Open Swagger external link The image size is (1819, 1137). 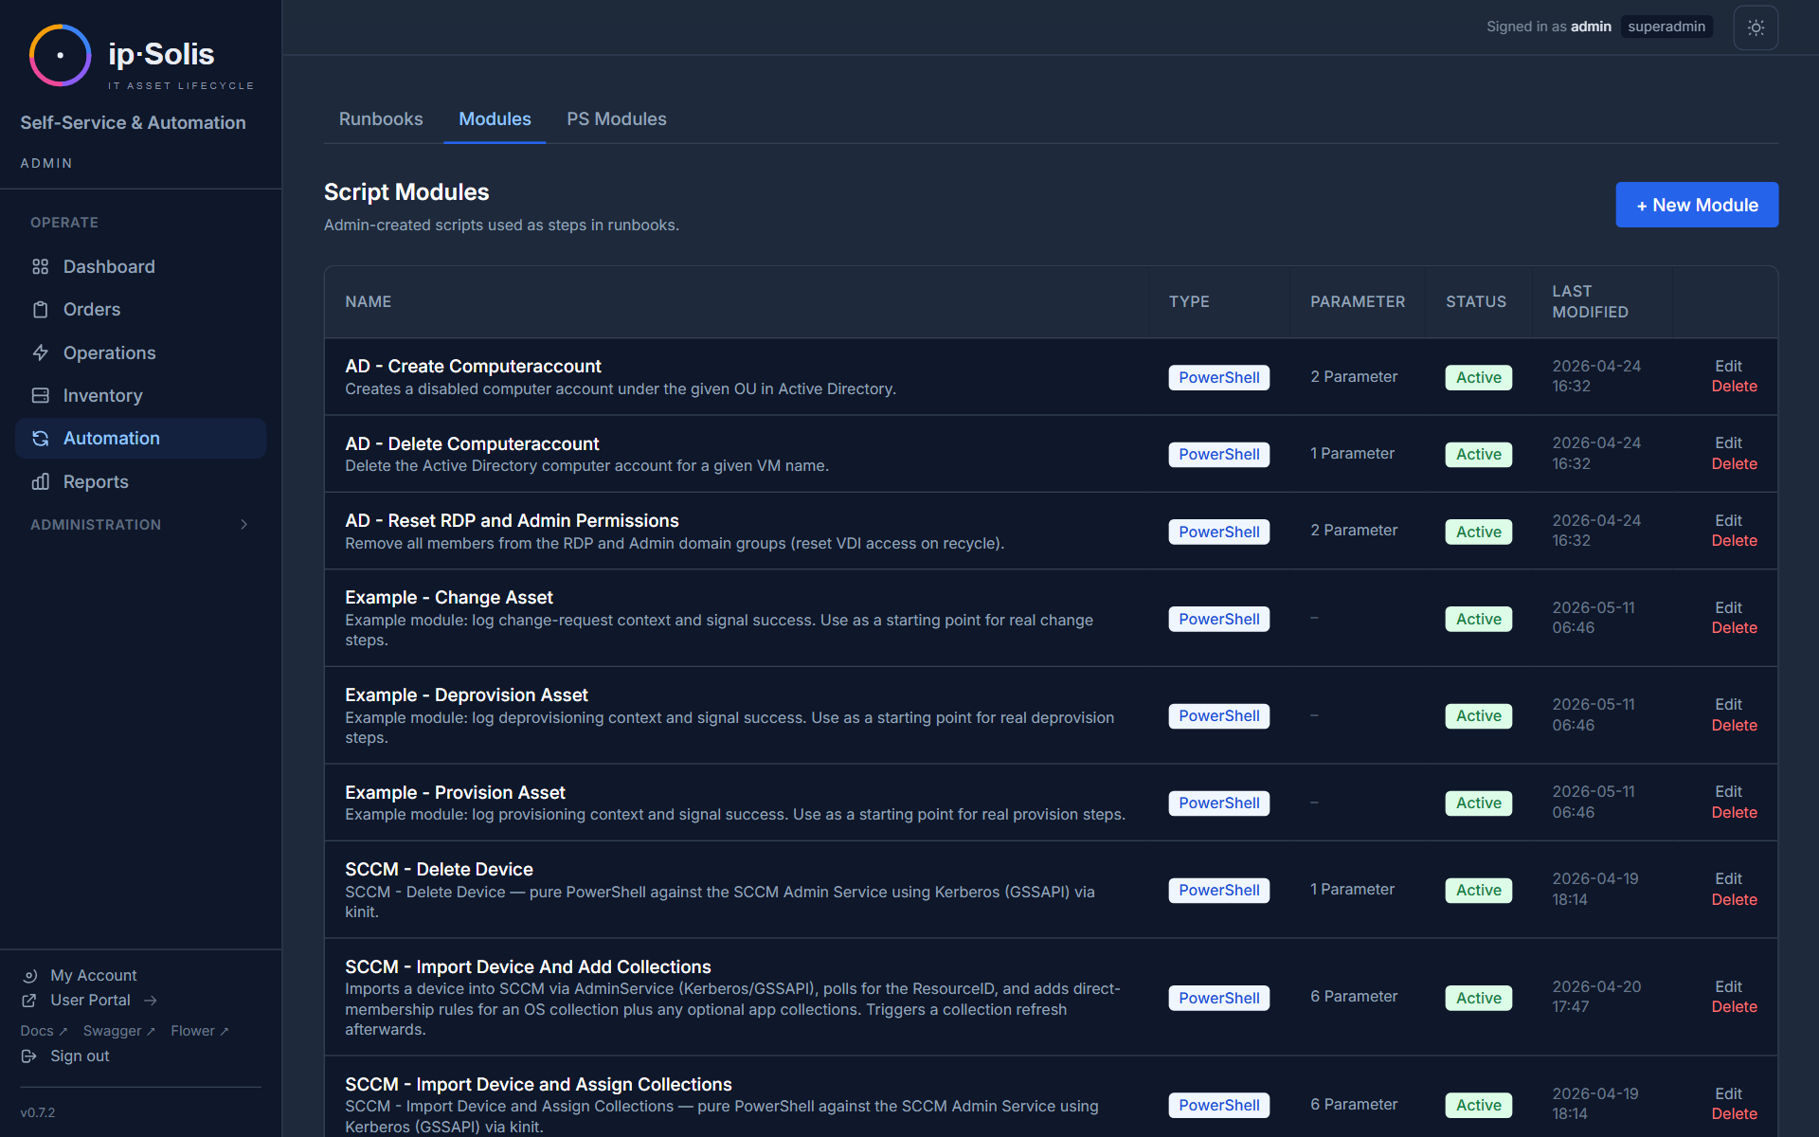click(118, 1031)
